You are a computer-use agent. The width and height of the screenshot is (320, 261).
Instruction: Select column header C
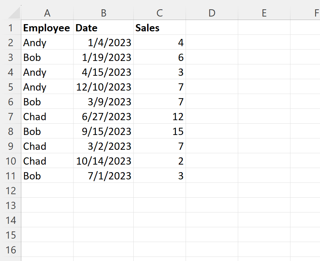[x=159, y=13]
